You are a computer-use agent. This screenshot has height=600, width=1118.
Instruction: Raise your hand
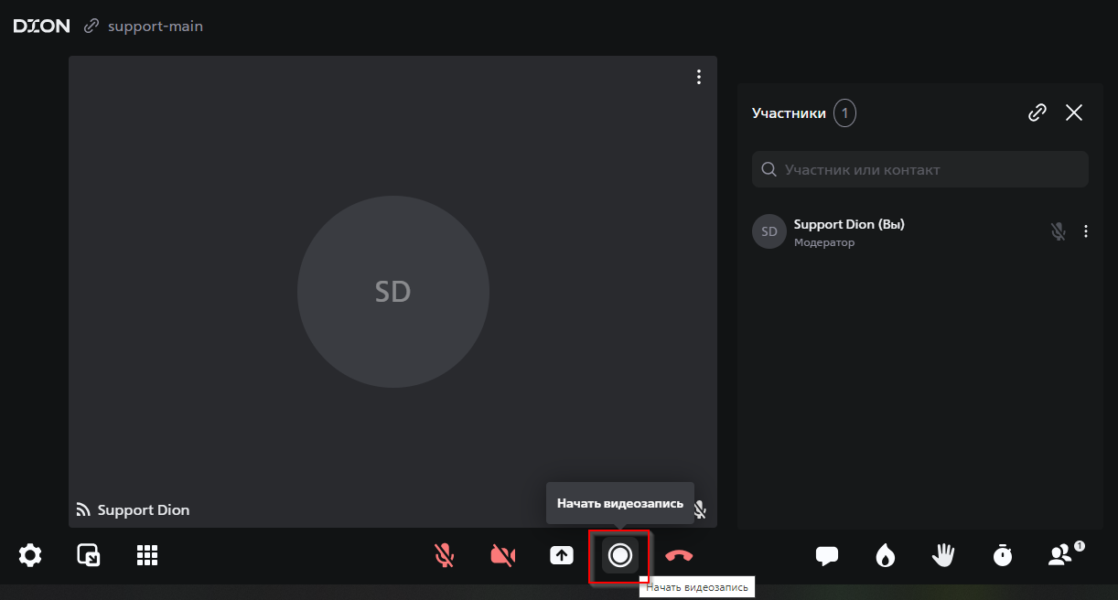(x=943, y=555)
